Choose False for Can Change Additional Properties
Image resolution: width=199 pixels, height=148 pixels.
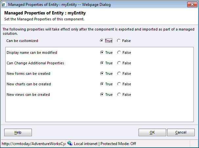click(x=119, y=63)
